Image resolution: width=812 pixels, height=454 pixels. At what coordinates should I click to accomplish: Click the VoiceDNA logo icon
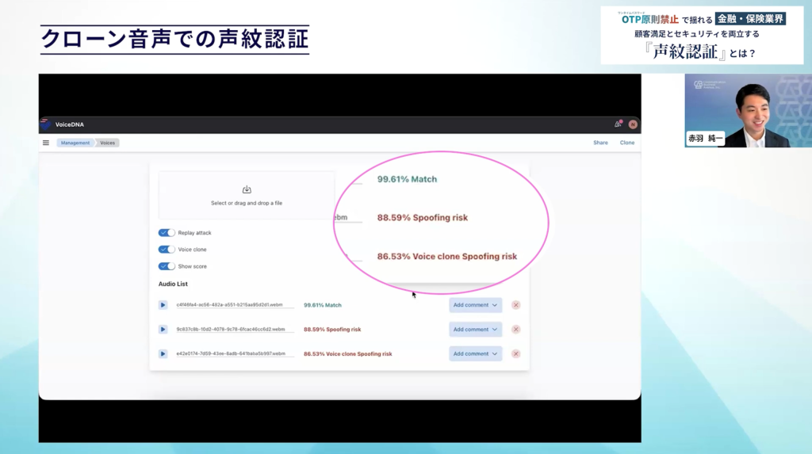click(x=45, y=124)
